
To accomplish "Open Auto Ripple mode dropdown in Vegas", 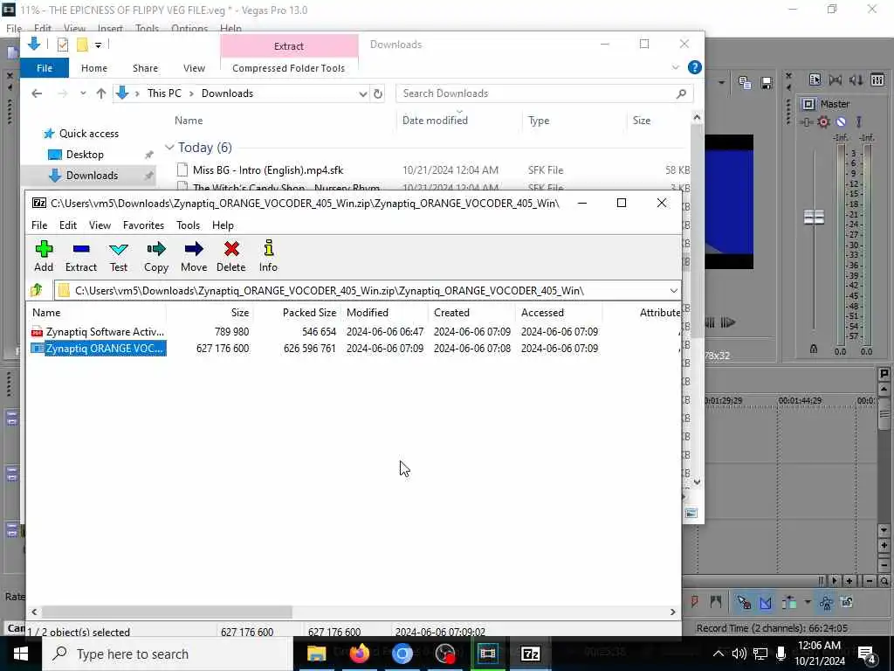I will coord(808,602).
